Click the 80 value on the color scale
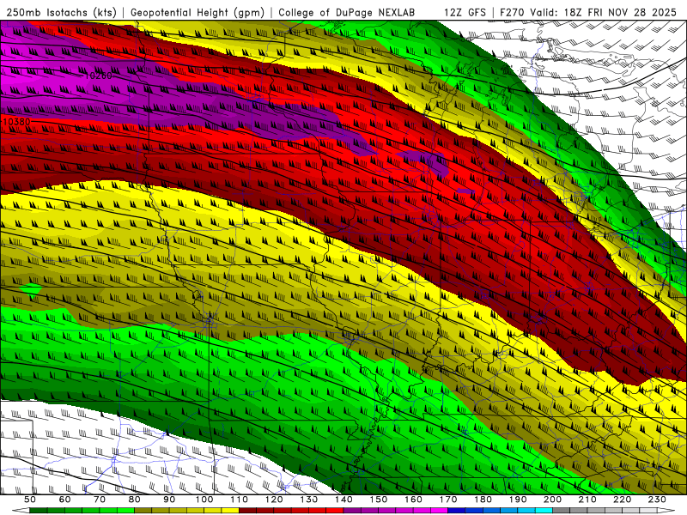The width and height of the screenshot is (687, 515). (134, 500)
